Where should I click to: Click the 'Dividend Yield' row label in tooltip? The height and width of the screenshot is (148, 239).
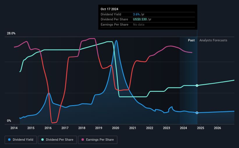[111, 14]
